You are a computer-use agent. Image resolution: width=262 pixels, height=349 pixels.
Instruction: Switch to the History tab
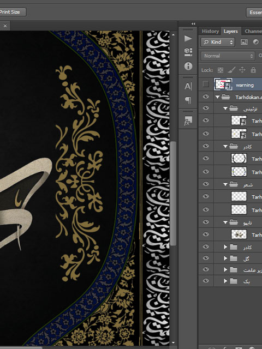click(210, 31)
